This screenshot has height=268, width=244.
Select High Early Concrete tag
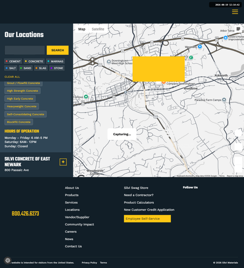20,99
